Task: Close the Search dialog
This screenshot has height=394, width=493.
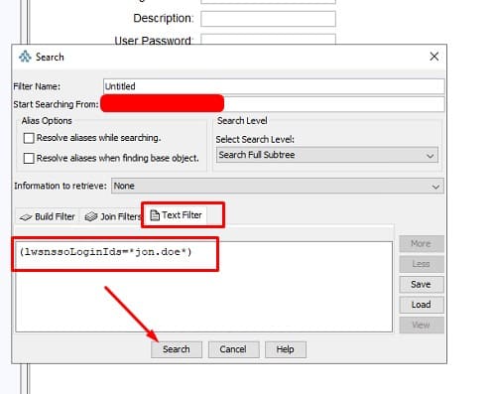Action: click(434, 57)
